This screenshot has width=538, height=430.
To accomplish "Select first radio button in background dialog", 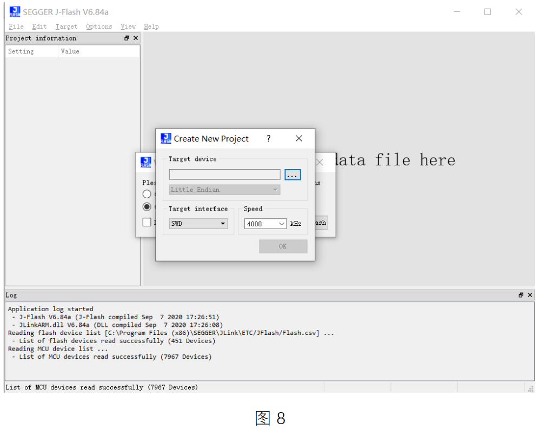I will 147,194.
